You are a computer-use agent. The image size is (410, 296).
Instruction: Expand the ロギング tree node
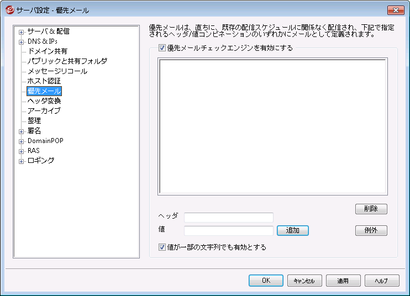click(x=22, y=161)
